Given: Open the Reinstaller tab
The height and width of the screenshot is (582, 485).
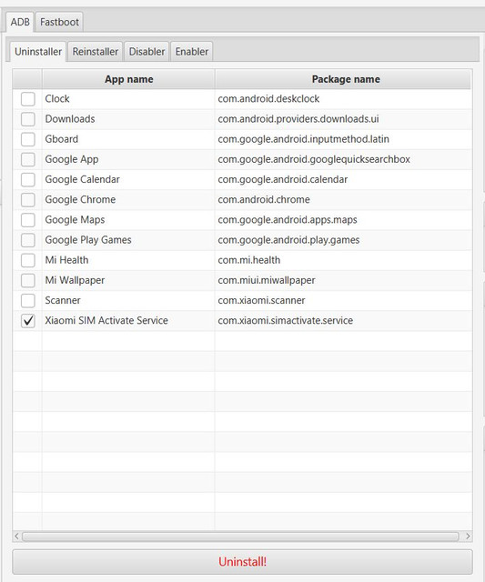Looking at the screenshot, I should click(x=95, y=51).
